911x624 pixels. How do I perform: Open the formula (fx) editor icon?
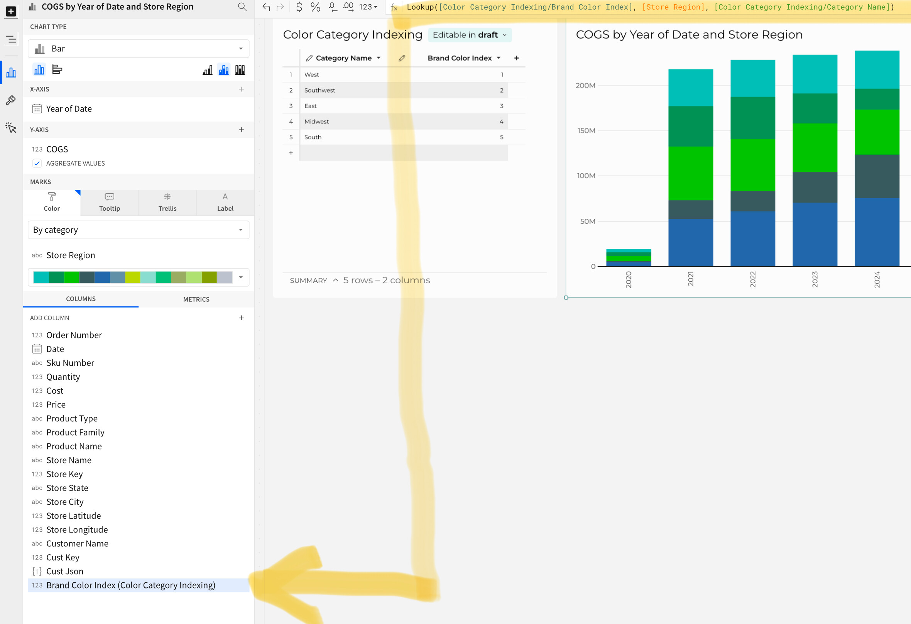(394, 8)
